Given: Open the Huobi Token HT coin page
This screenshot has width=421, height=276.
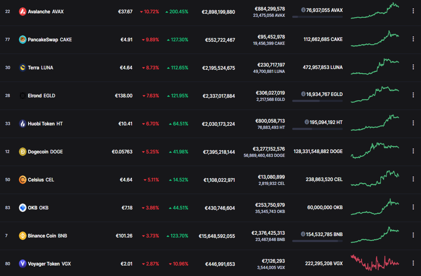Looking at the screenshot, I should [45, 124].
